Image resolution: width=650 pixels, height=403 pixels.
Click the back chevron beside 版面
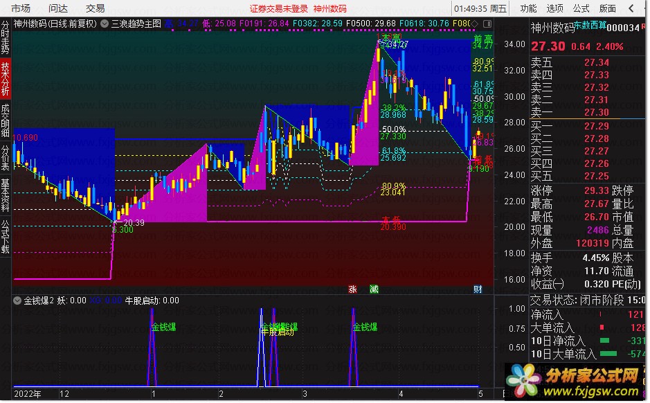(631, 8)
